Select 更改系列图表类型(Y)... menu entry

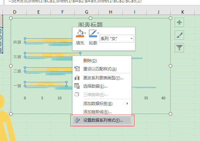[x=102, y=78]
